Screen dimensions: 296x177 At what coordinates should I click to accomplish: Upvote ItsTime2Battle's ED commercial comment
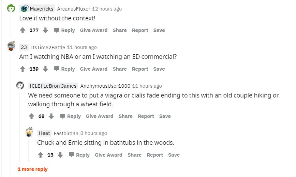click(23, 69)
